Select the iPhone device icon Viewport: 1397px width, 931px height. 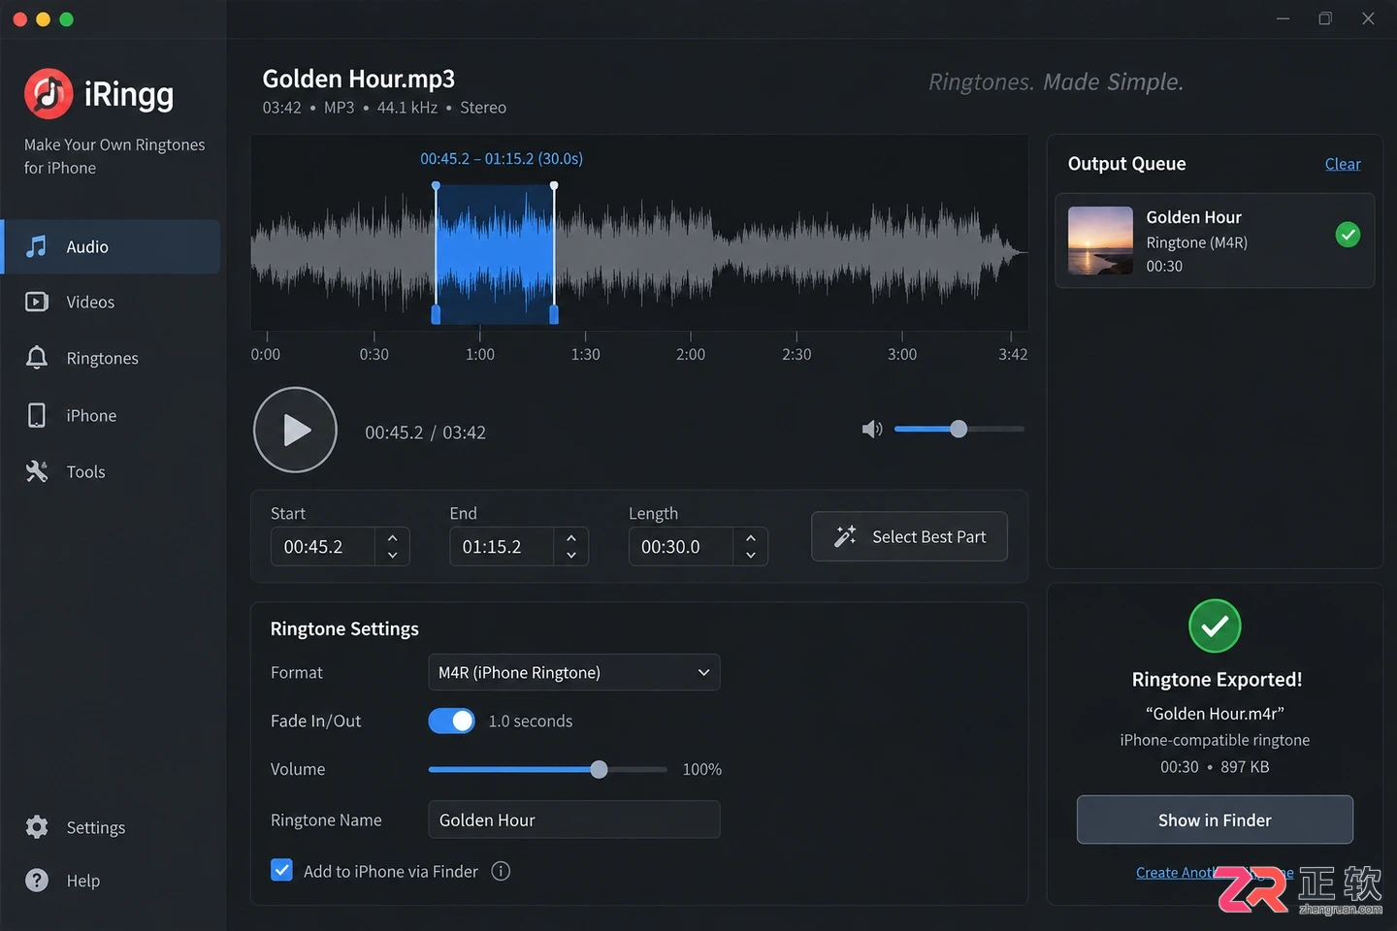[37, 415]
